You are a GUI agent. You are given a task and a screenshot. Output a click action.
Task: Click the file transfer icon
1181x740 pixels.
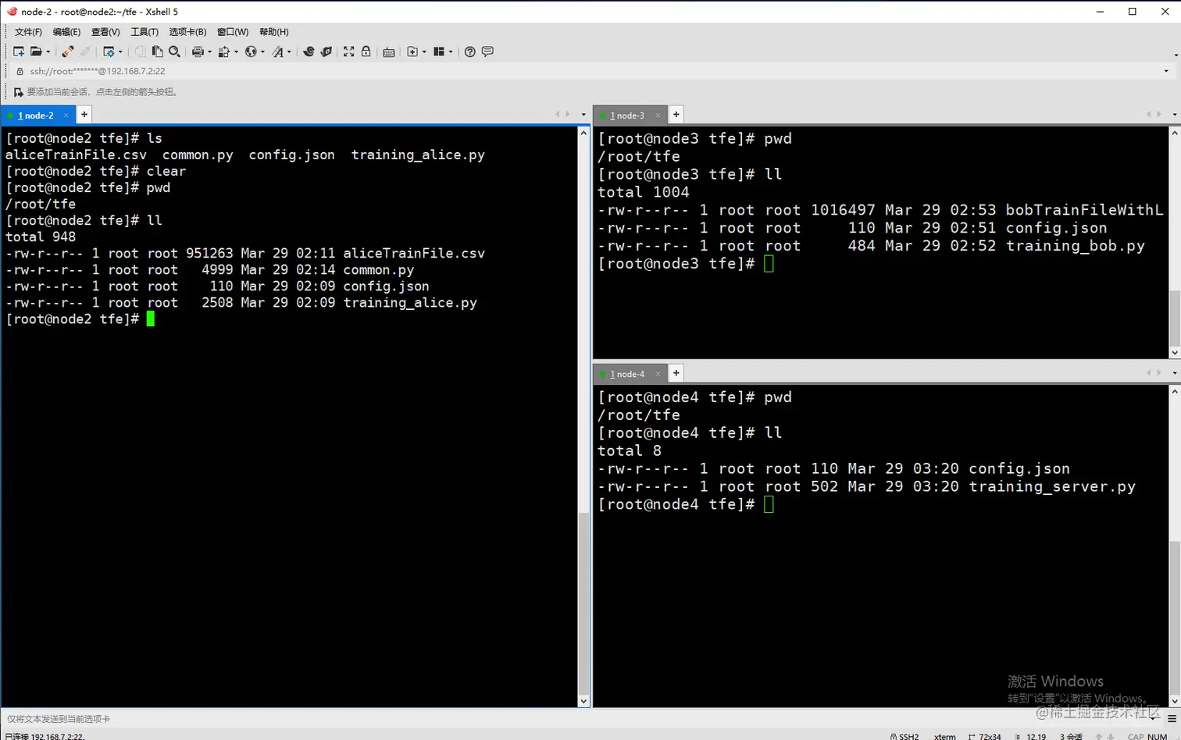224,52
